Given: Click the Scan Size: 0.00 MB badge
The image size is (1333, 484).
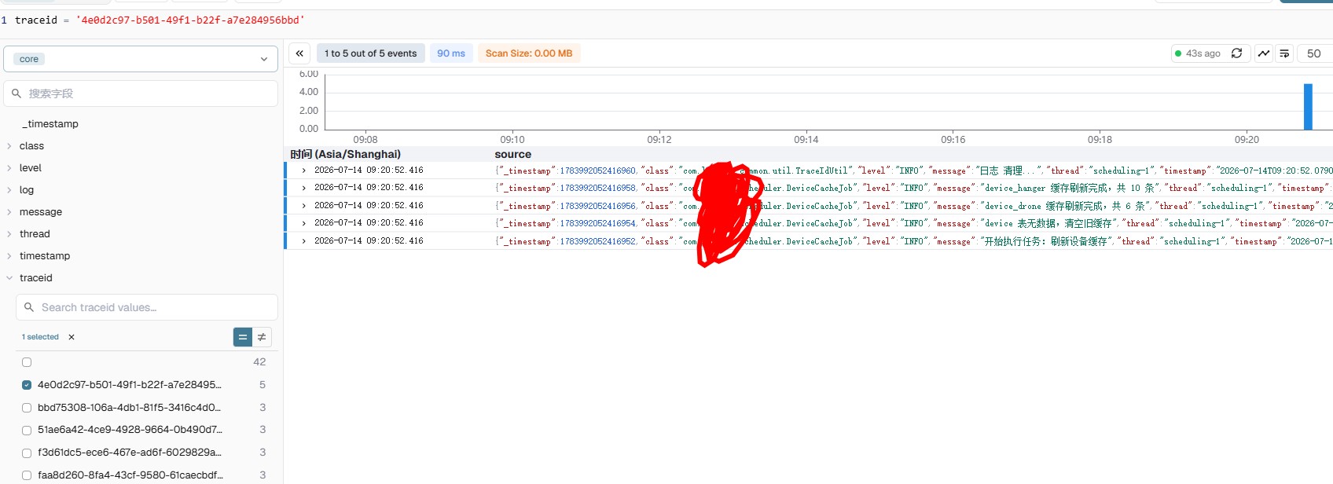Looking at the screenshot, I should click(x=529, y=53).
